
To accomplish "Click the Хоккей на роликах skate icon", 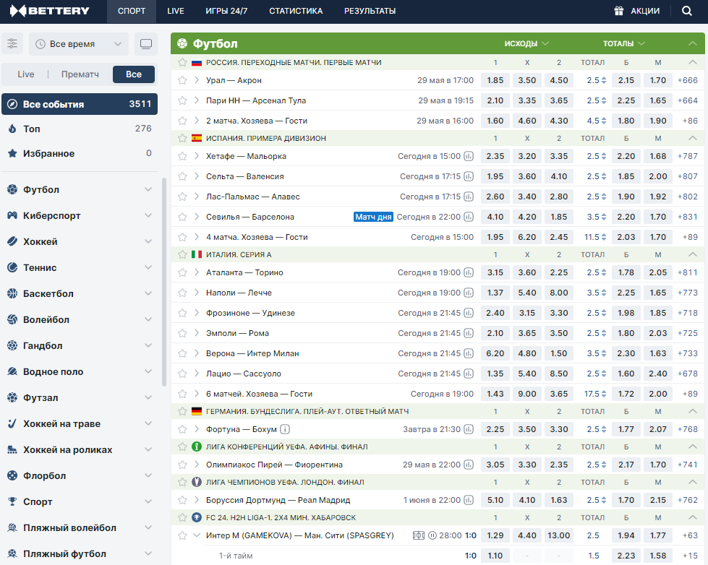I will (x=12, y=450).
